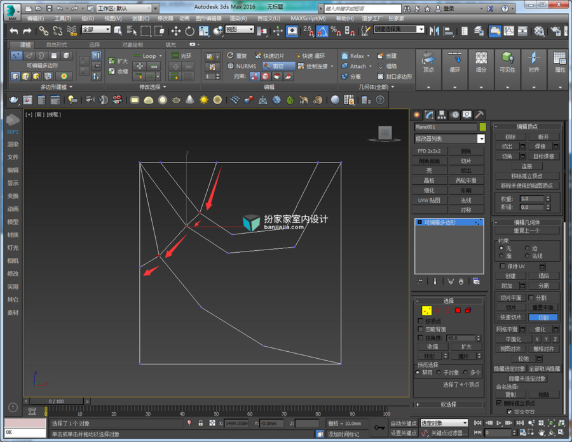The width and height of the screenshot is (572, 442).
Task: Click the pin stack icon below modifier stack
Action: pos(420,281)
